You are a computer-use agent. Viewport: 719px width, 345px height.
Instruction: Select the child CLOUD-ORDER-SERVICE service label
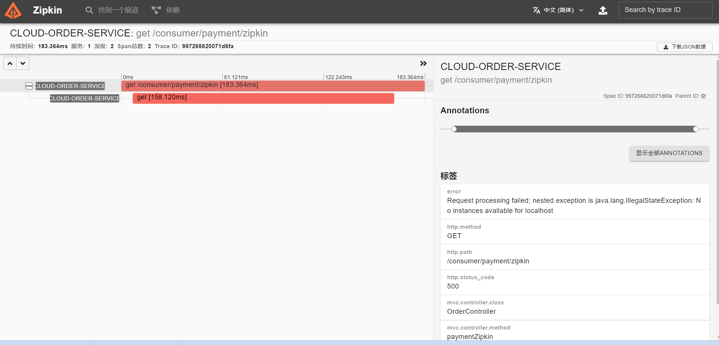tap(85, 98)
